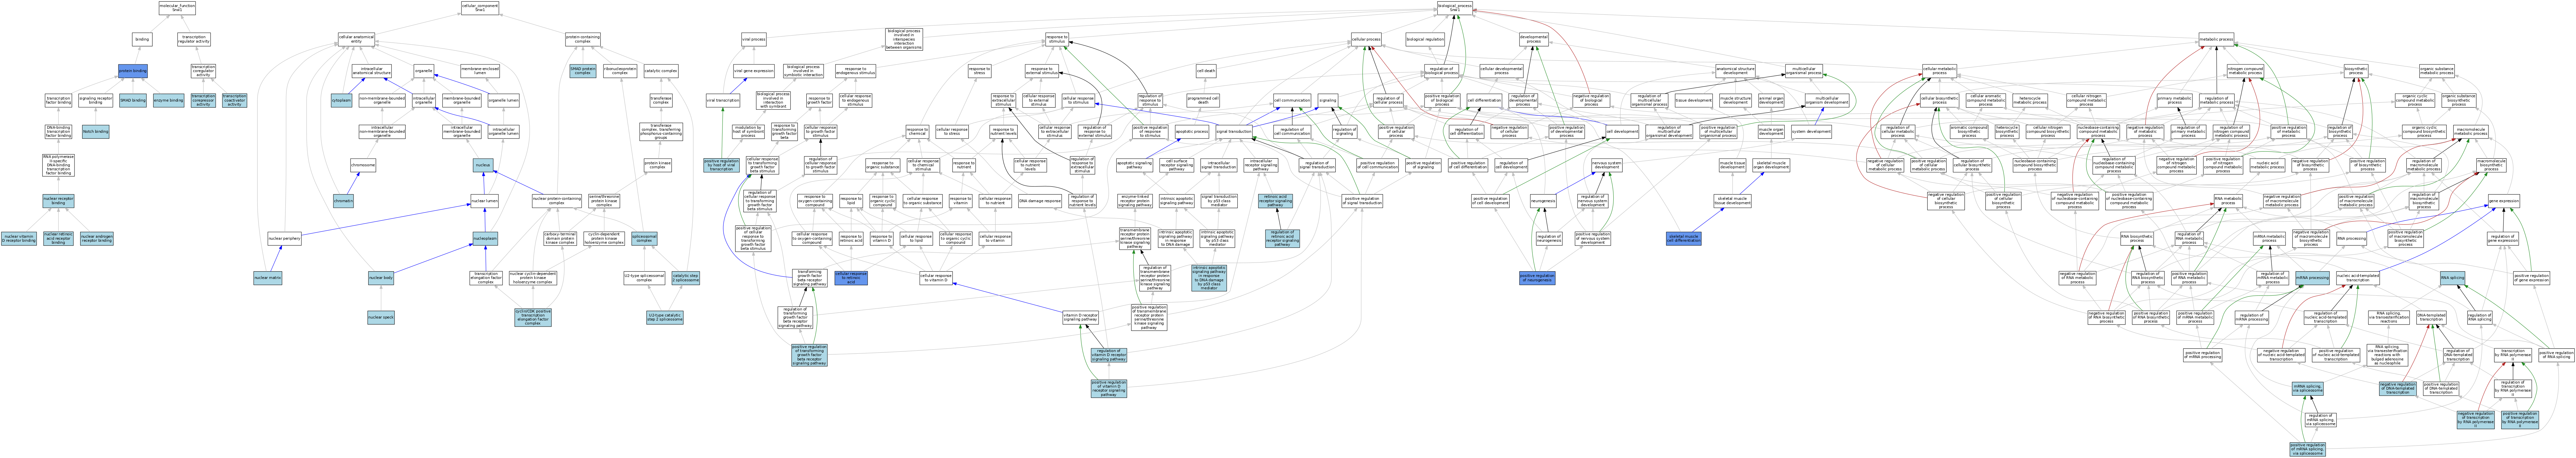Image resolution: width=2576 pixels, height=458 pixels.
Task: Click the cell communication node
Action: (1292, 100)
